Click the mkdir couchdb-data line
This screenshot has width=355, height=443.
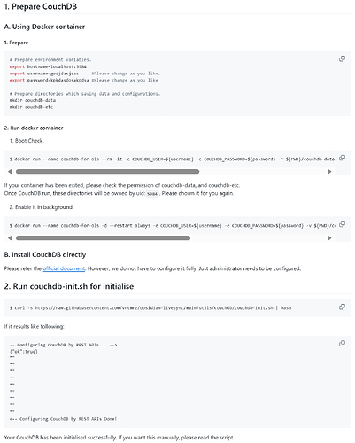[33, 100]
